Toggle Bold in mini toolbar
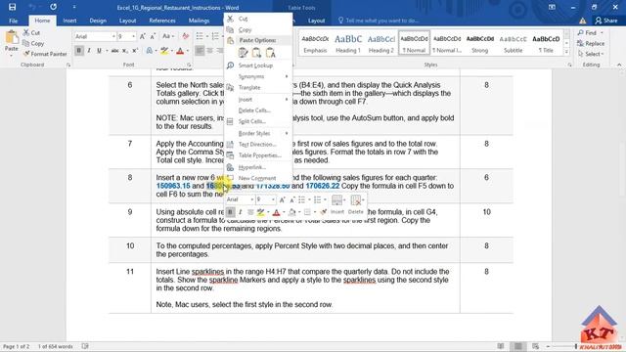The image size is (626, 352). point(230,212)
